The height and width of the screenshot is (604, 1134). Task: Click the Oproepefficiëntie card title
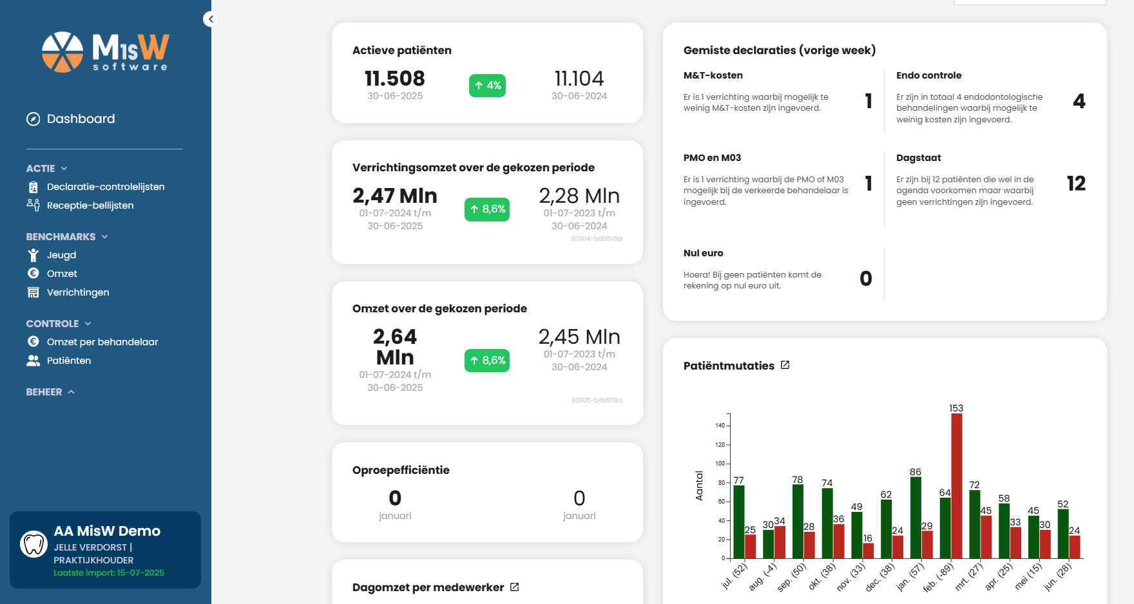point(401,470)
